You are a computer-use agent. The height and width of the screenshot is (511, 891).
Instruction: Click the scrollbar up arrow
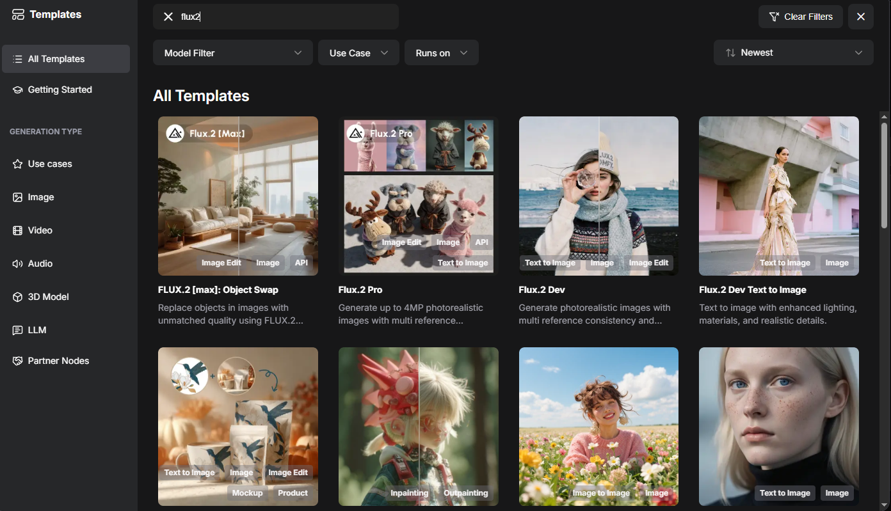[885, 116]
